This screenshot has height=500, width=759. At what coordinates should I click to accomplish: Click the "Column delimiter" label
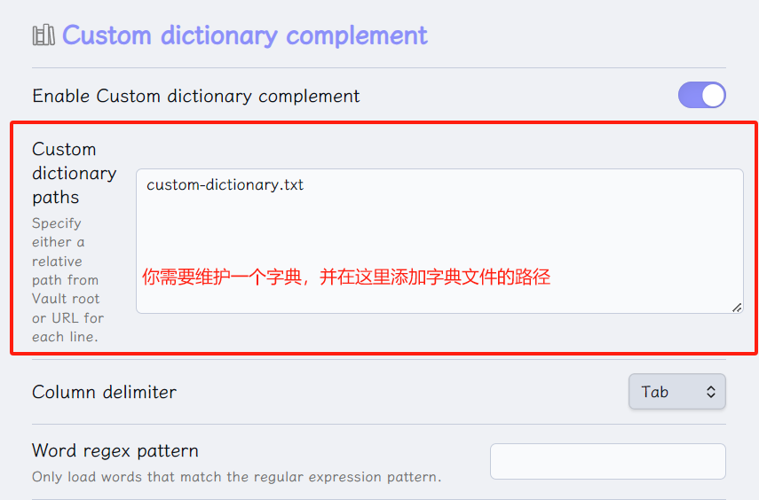pos(104,392)
